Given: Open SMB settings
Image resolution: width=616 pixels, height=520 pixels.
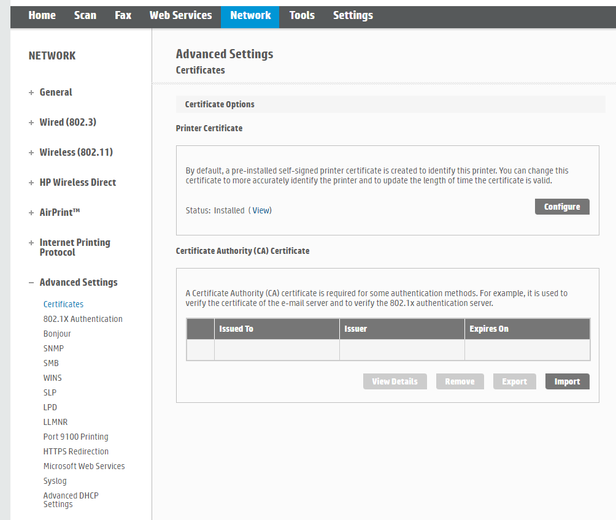Looking at the screenshot, I should (x=51, y=363).
